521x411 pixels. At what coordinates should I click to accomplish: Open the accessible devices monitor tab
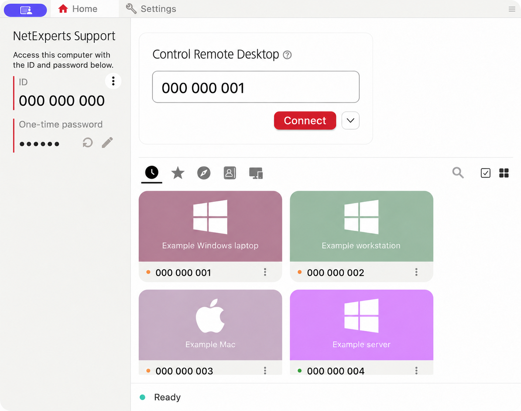click(x=256, y=173)
